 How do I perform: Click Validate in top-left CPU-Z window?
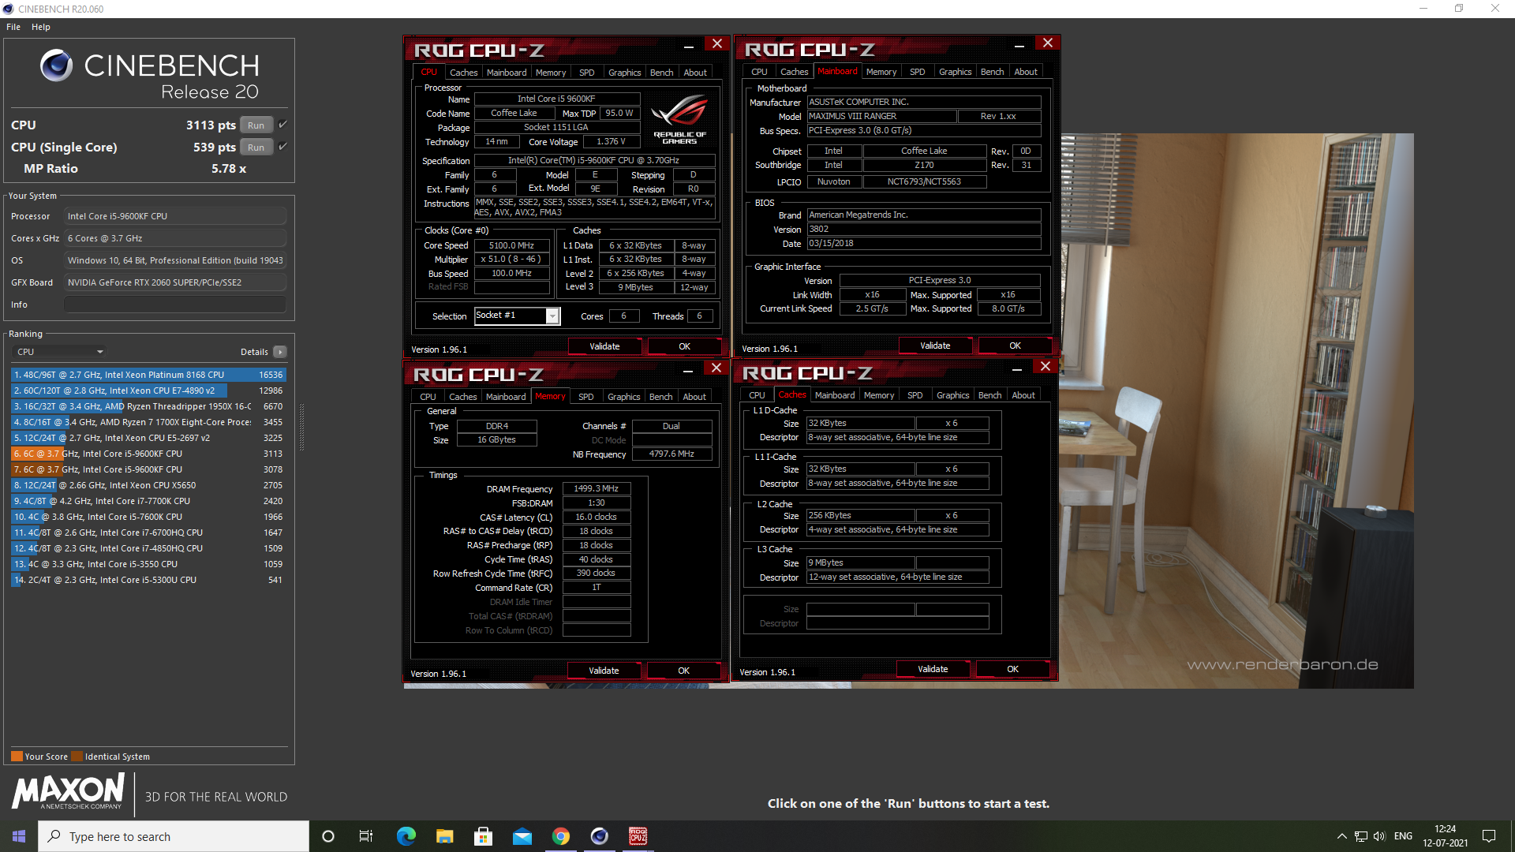604,346
